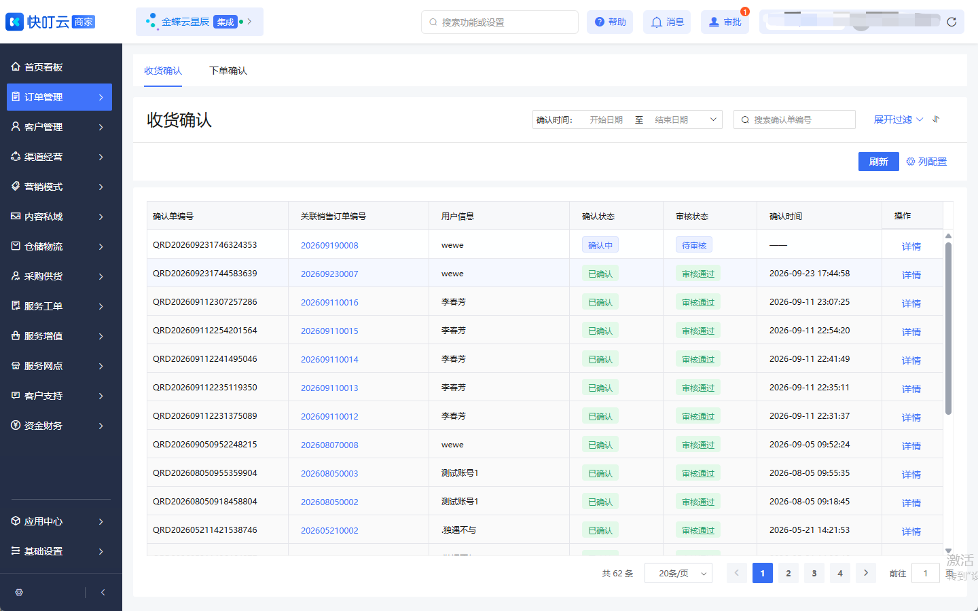The height and width of the screenshot is (611, 978).
Task: Click the 应用中心 sidebar icon
Action: (16, 521)
